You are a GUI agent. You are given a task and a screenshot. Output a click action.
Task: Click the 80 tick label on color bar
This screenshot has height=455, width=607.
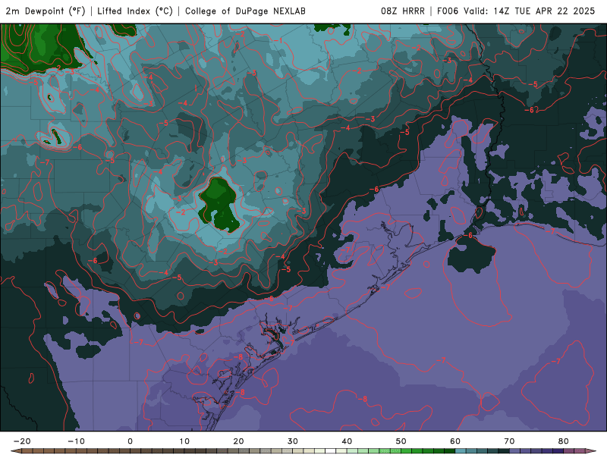tap(564, 441)
